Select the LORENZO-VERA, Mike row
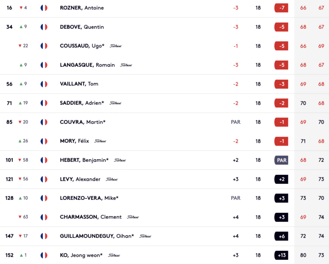The width and height of the screenshot is (329, 264). [164, 198]
